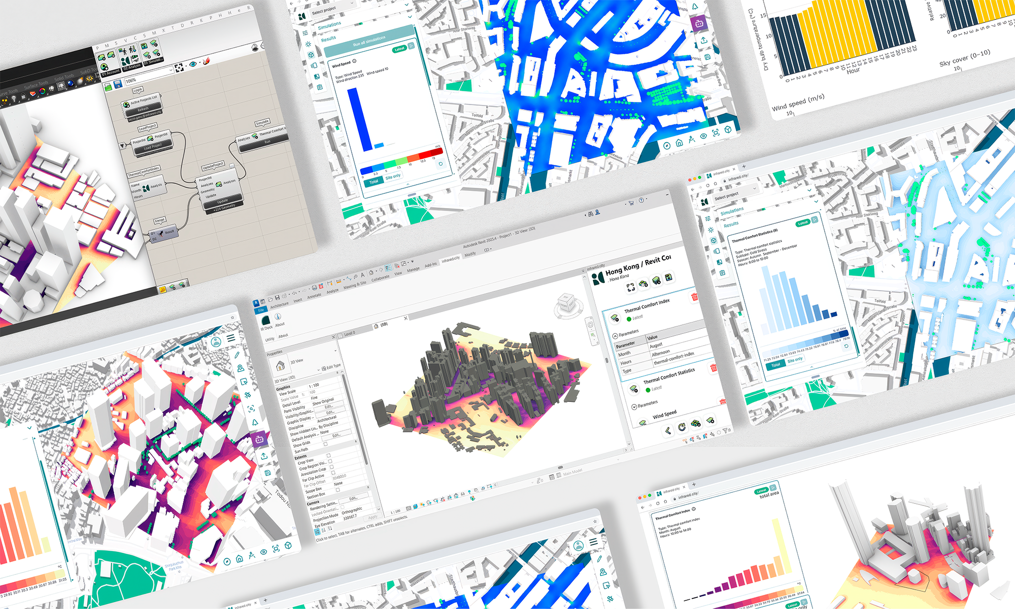Click Load Project button on the Grasshopper component
This screenshot has height=609, width=1015.
point(153,147)
